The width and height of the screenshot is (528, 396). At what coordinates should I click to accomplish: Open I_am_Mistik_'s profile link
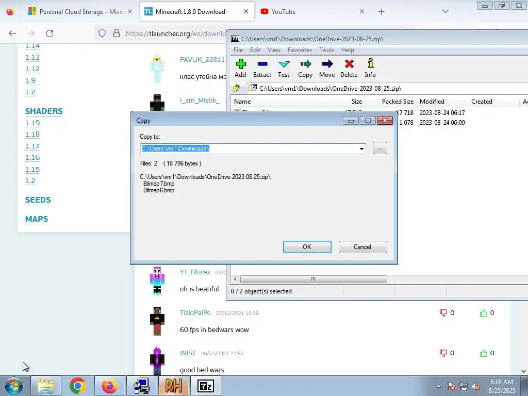pyautogui.click(x=200, y=101)
